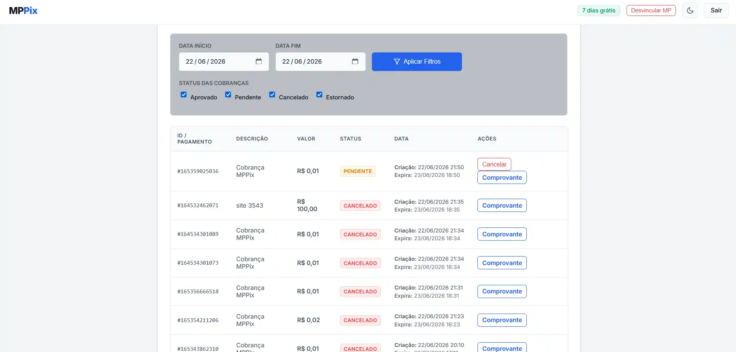Click CANCELADO badge of payment #165356666518
736x352 pixels.
[x=360, y=291]
